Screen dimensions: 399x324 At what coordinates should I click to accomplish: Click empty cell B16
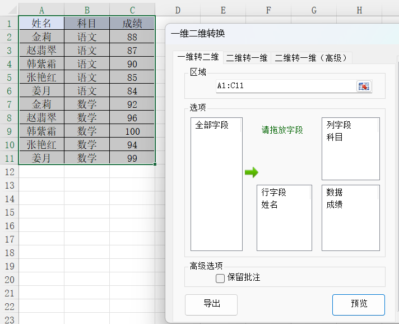(87, 226)
